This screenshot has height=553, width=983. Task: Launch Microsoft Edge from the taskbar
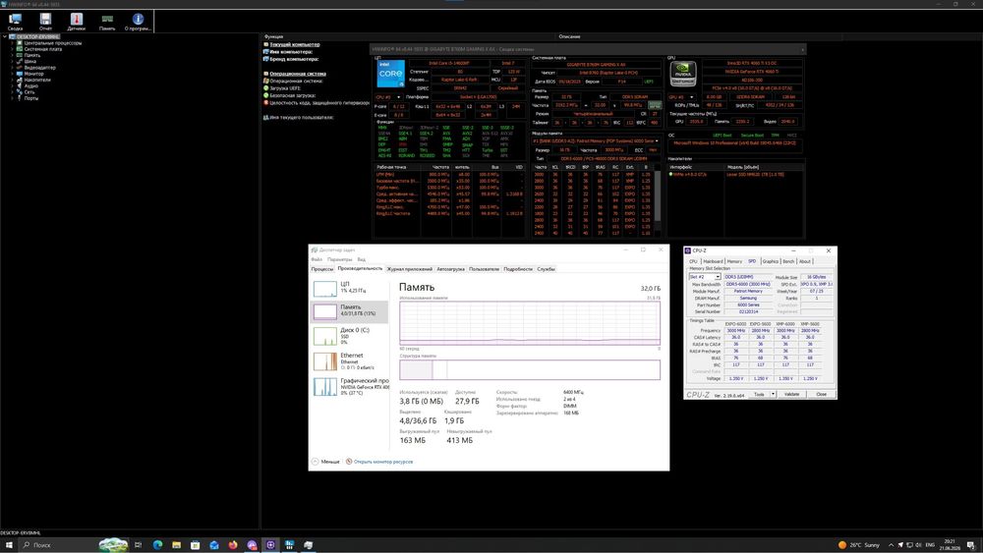[x=157, y=545]
